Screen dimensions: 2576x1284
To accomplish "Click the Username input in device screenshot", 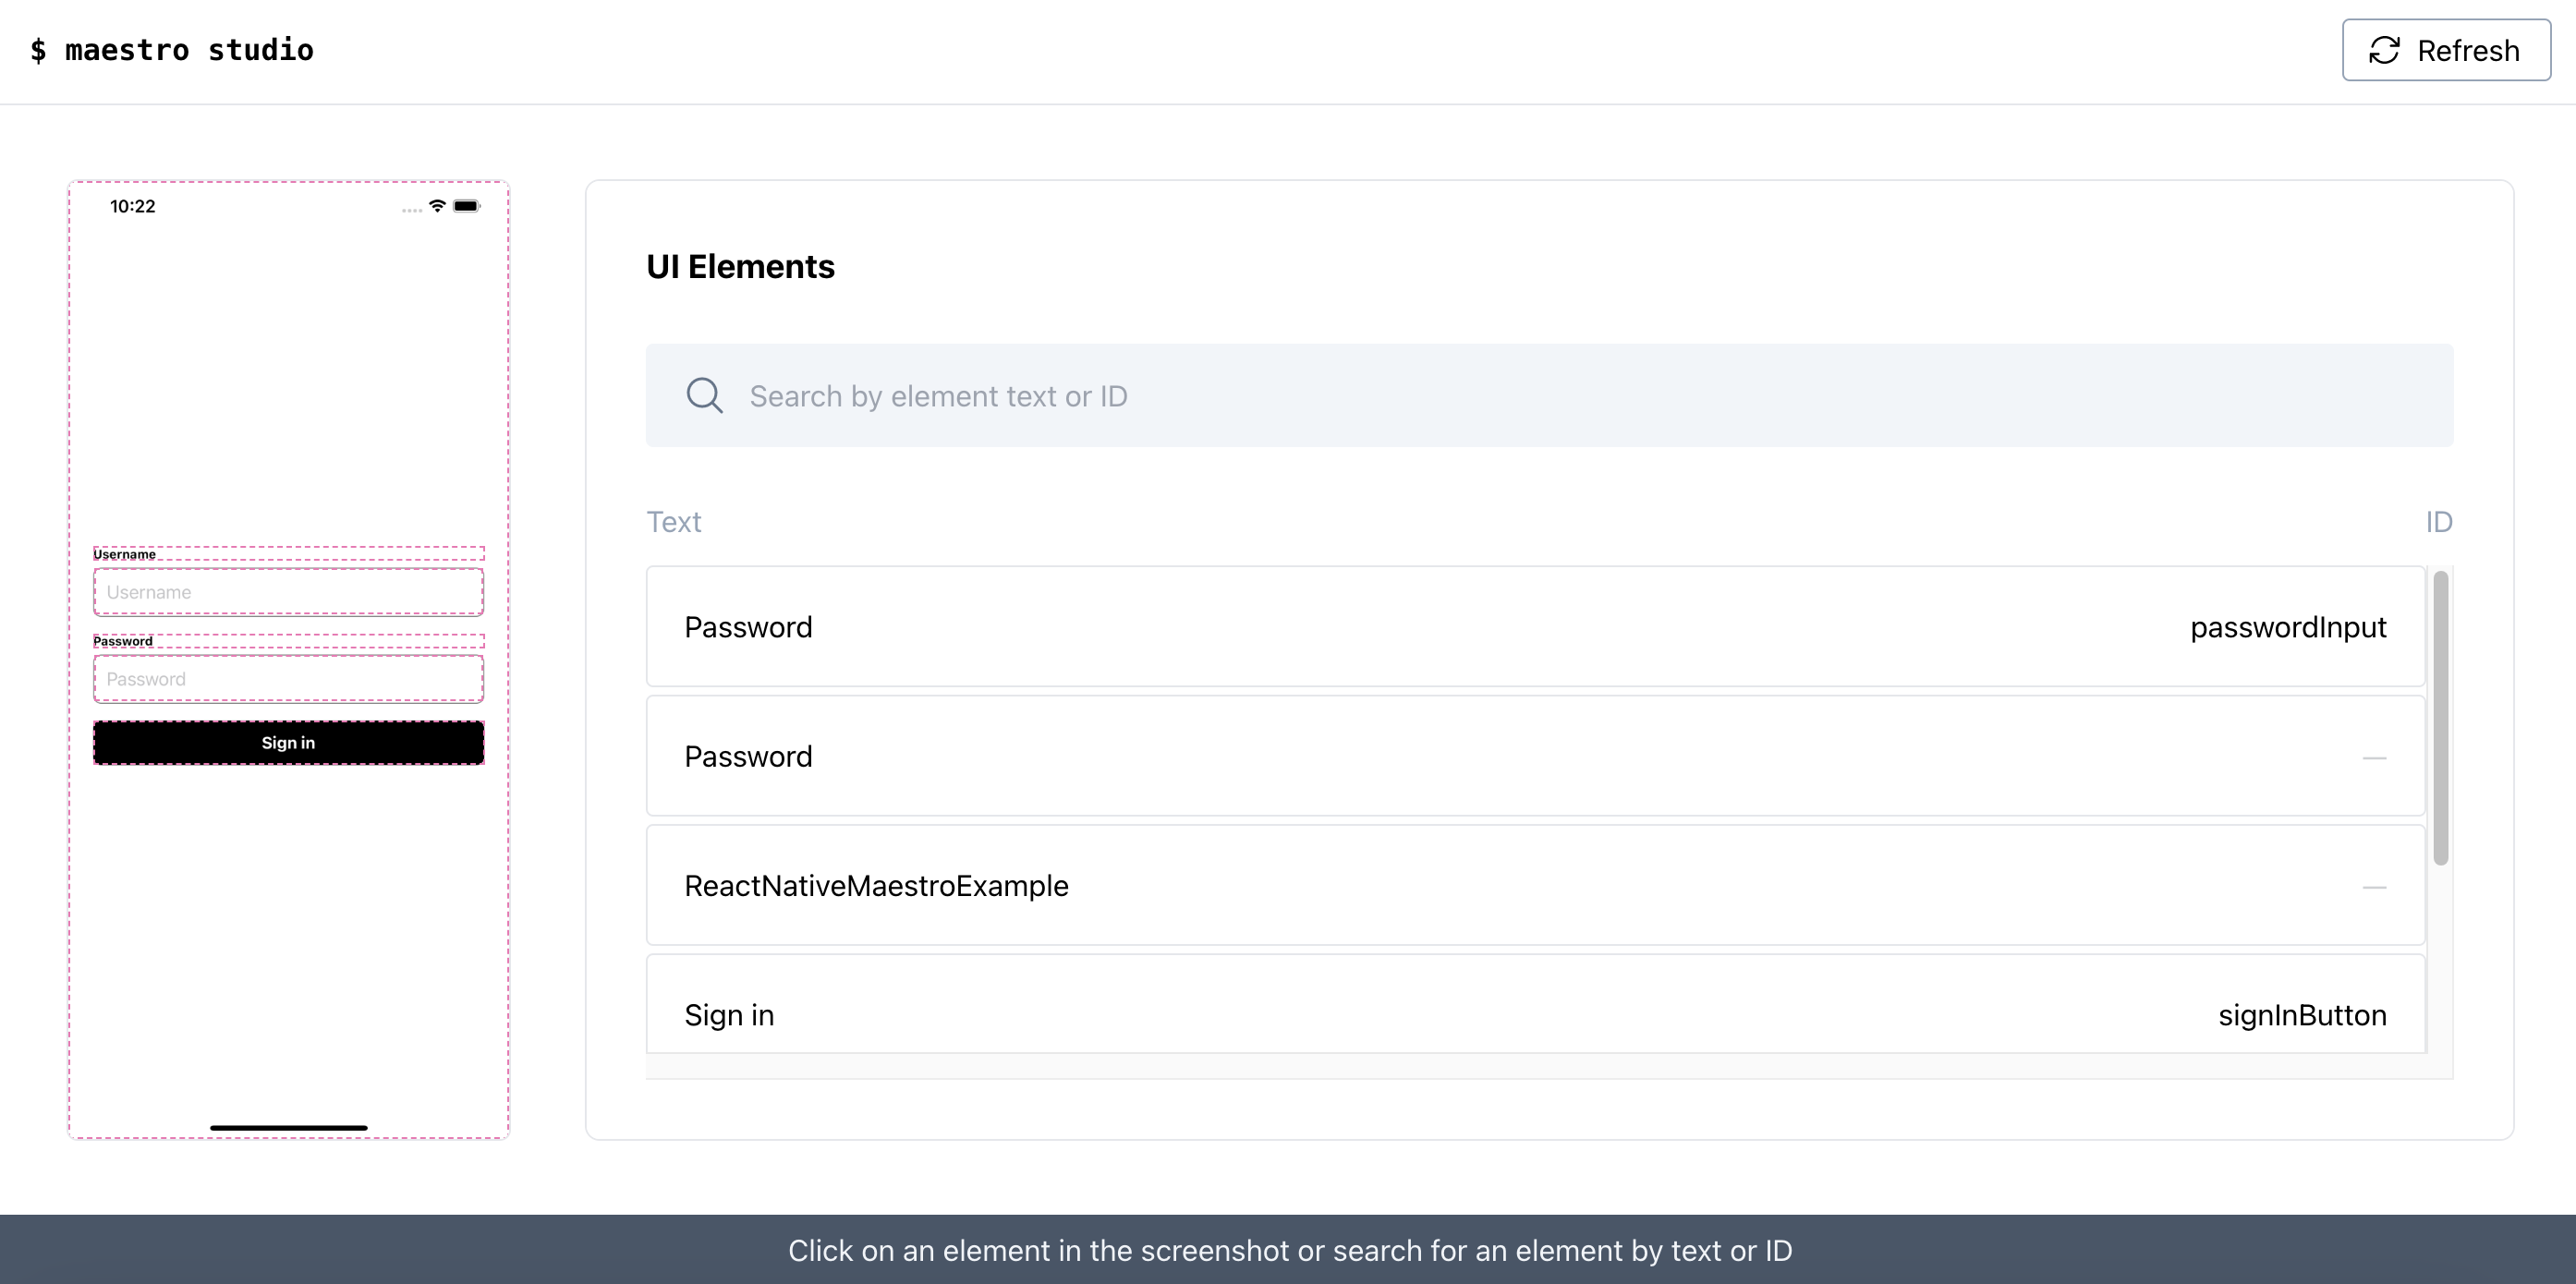I will [288, 592].
